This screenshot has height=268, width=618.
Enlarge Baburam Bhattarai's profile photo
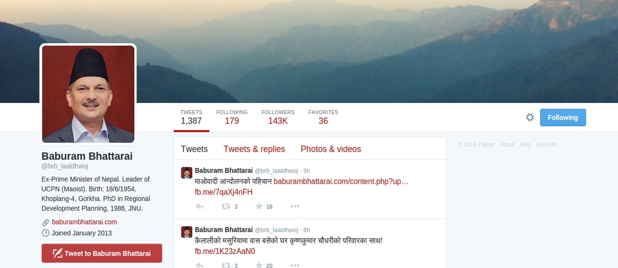tap(88, 94)
